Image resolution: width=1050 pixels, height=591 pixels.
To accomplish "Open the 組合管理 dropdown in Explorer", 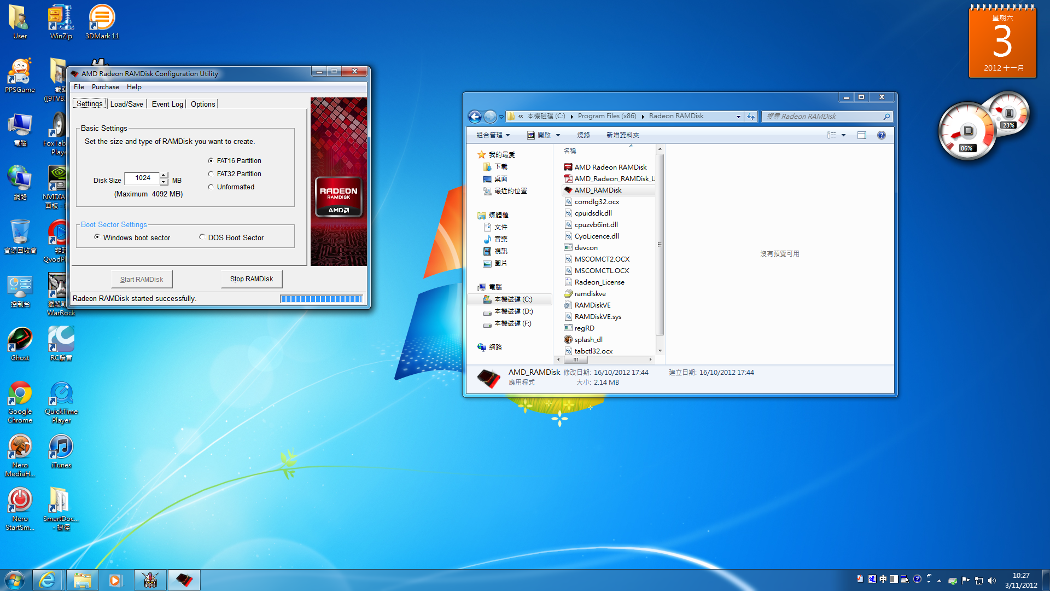I will pos(493,135).
